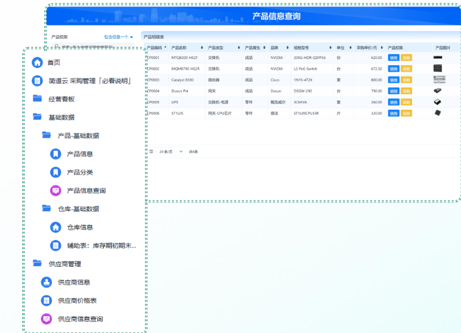
Task: Open the 包含任意一个 filter dropdown
Action: click(x=118, y=37)
